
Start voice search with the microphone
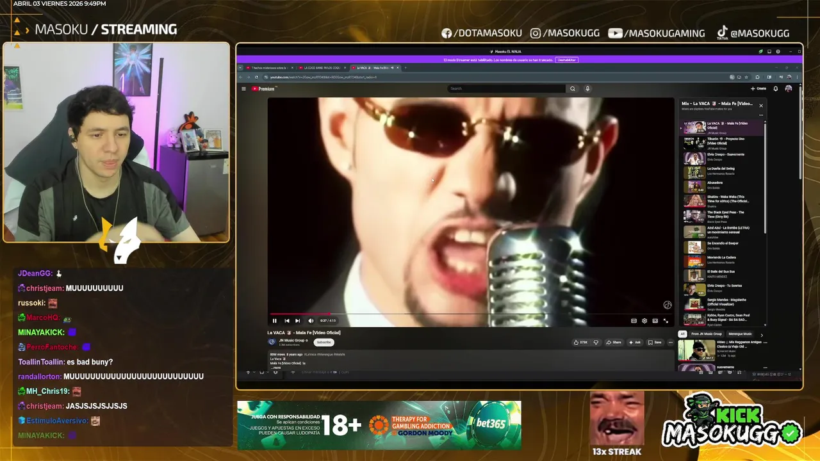click(x=587, y=88)
